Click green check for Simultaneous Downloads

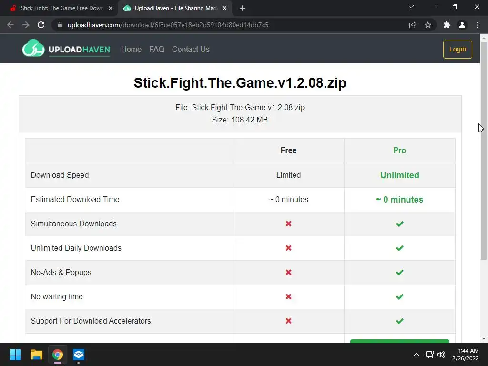click(x=400, y=224)
